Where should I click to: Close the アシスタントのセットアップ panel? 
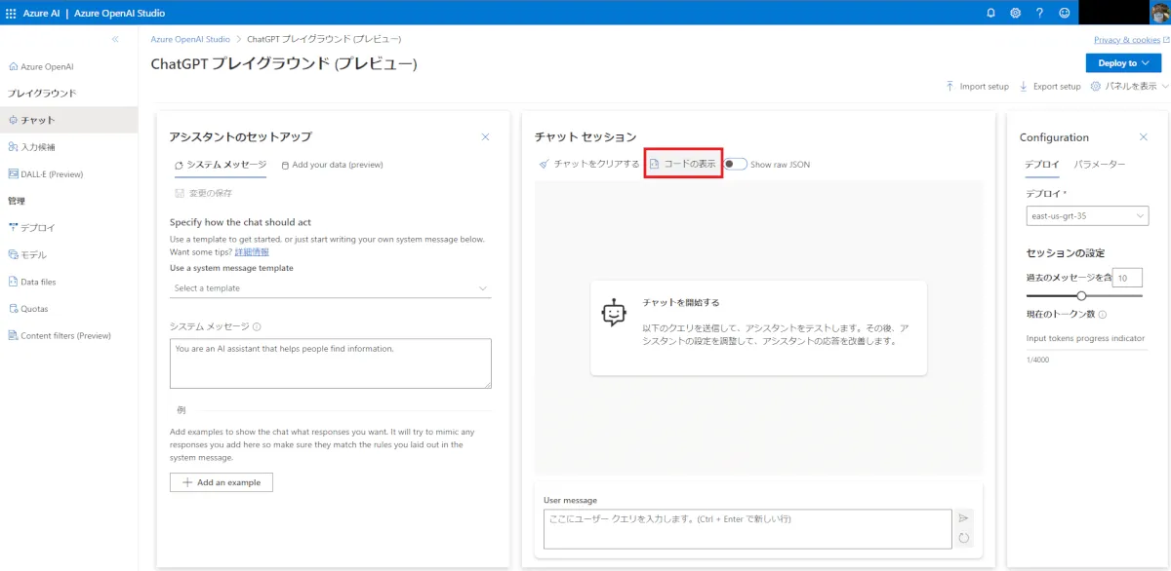[x=485, y=137]
